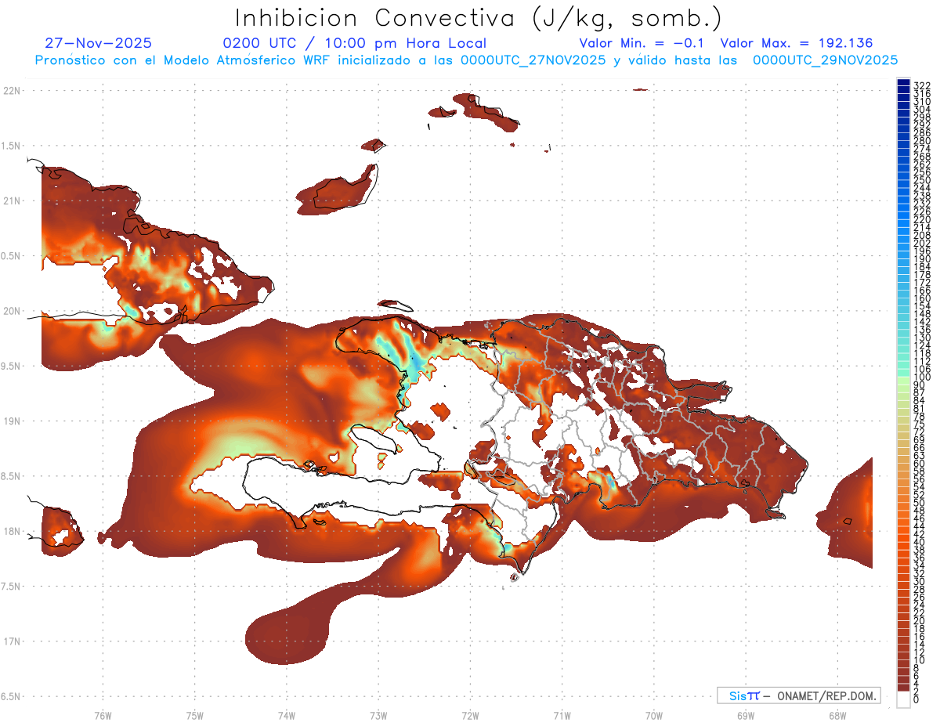Screen dimensions: 940x726
Task: Click the "74W" longitude label
Action: (286, 714)
